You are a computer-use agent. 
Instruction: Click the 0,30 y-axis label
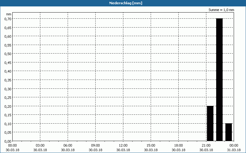[8, 89]
